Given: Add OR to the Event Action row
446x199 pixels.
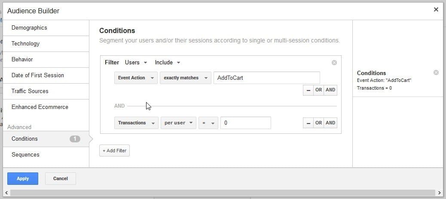Looking at the screenshot, I should (318, 90).
